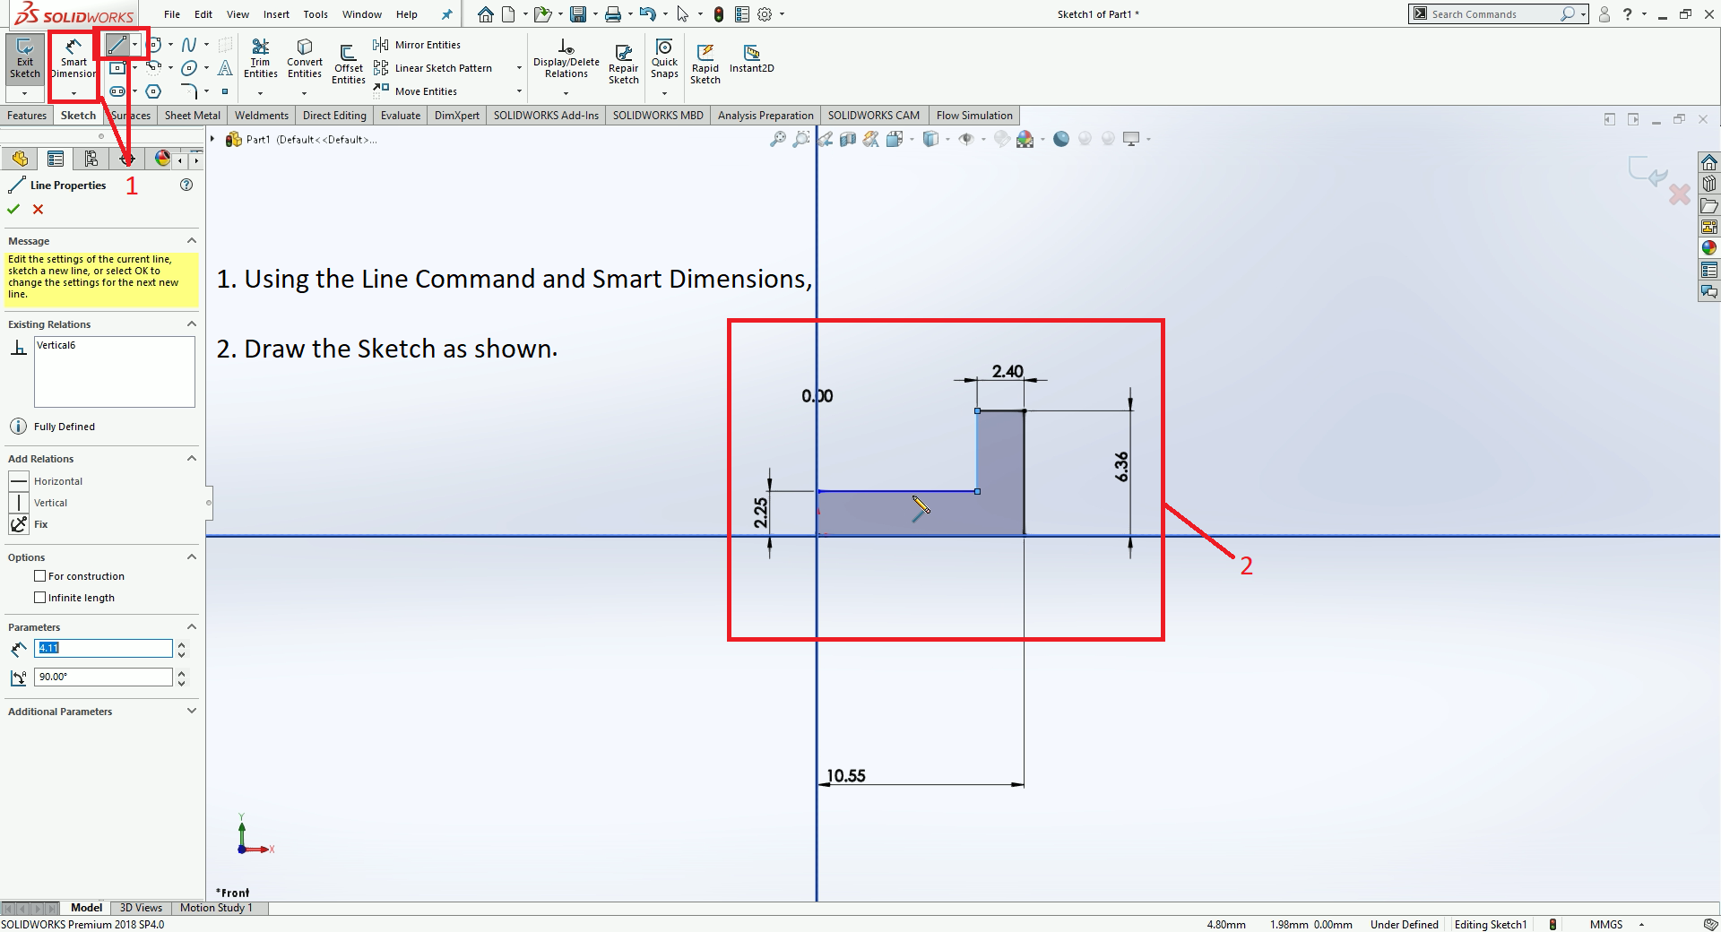Open the Smart Dimension dropdown arrow
This screenshot has width=1721, height=932.
coord(74,92)
